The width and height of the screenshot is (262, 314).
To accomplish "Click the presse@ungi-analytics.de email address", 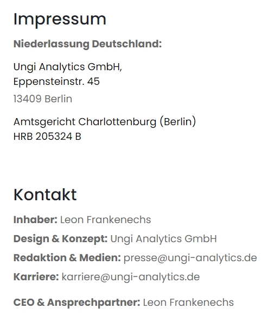I will tap(190, 258).
